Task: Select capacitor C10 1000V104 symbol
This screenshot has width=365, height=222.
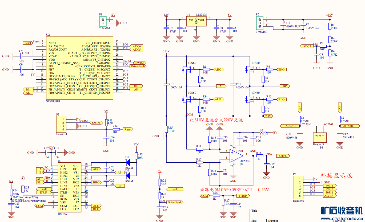Action: (166, 84)
